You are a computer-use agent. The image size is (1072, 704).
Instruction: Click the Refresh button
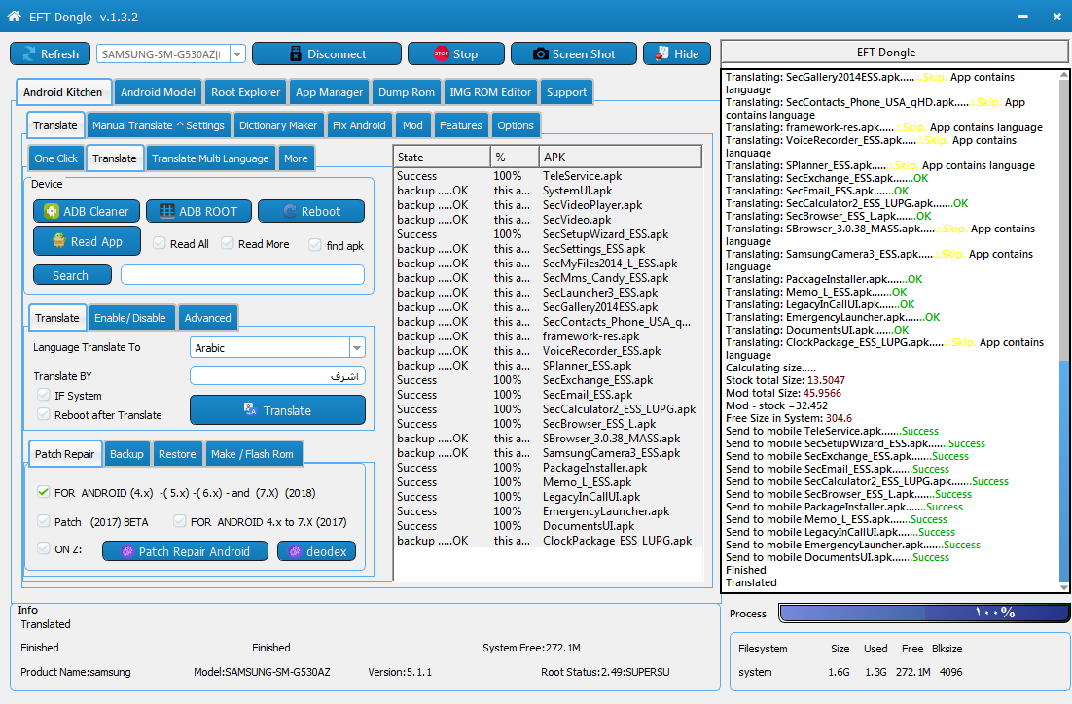(50, 54)
